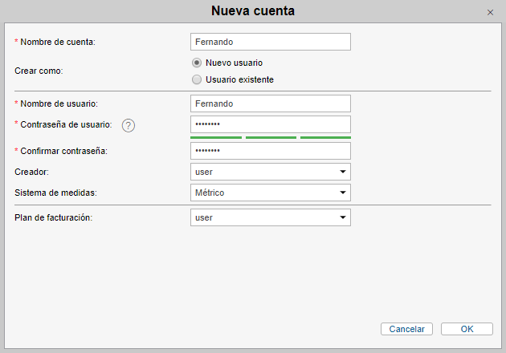Open the Creador dropdown arrow
This screenshot has height=353, width=506.
click(343, 172)
